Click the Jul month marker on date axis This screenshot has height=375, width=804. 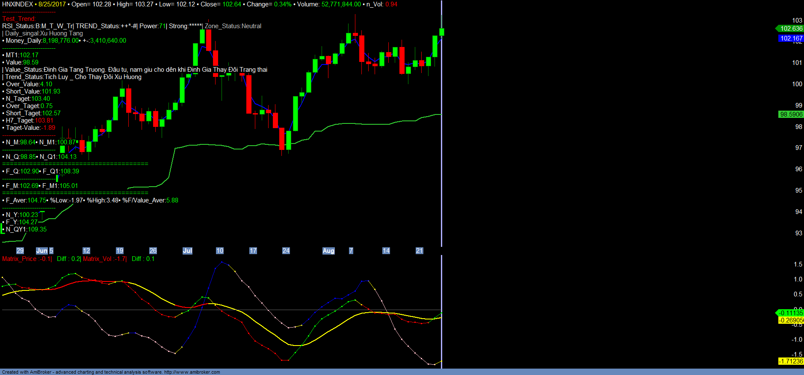(x=187, y=251)
